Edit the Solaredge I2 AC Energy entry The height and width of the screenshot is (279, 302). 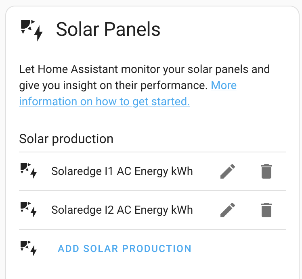tap(228, 210)
